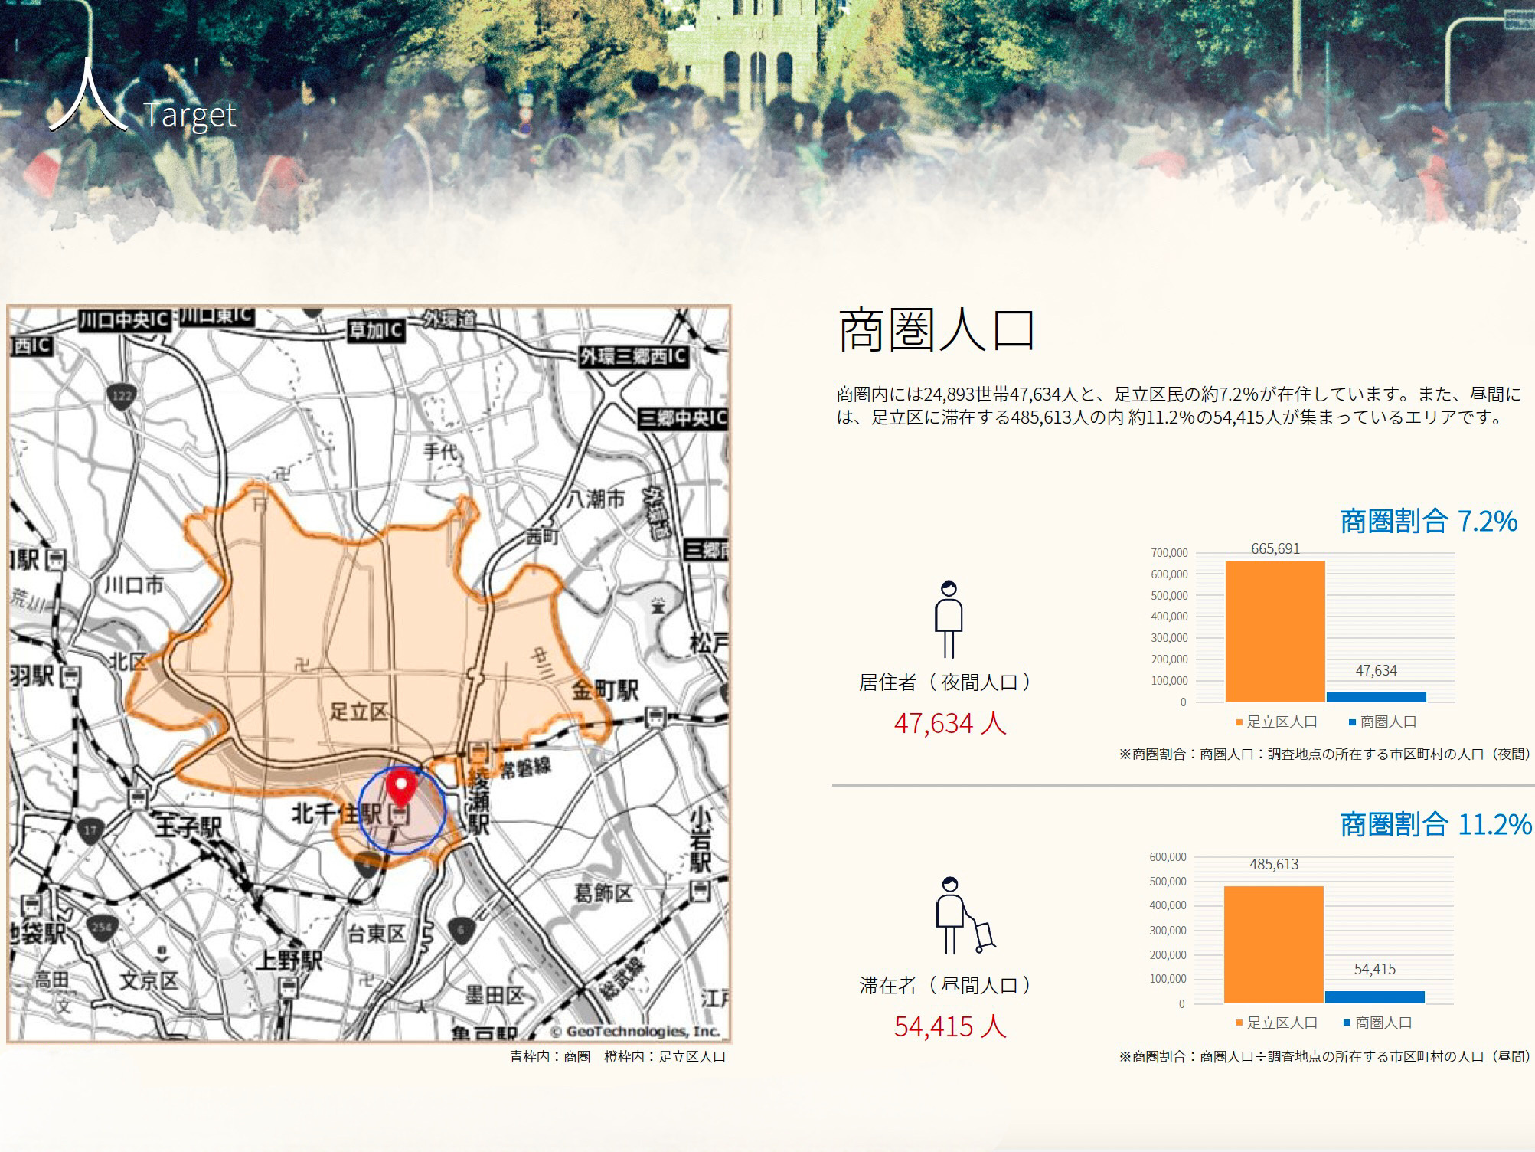This screenshot has width=1535, height=1152.
Task: Click 商圏人口 legend in bottom chart
Action: tap(1377, 1023)
